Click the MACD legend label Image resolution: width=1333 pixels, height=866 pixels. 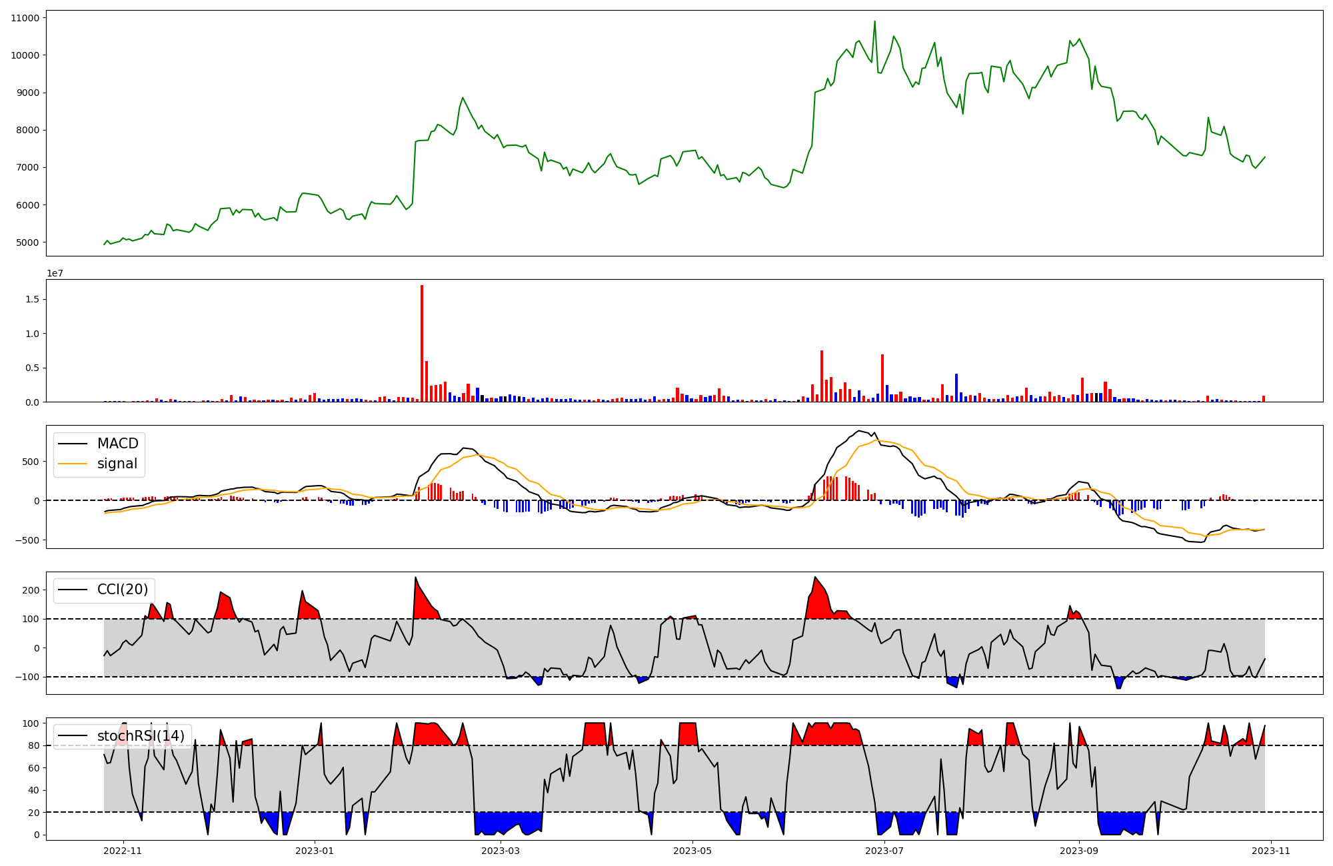point(117,444)
